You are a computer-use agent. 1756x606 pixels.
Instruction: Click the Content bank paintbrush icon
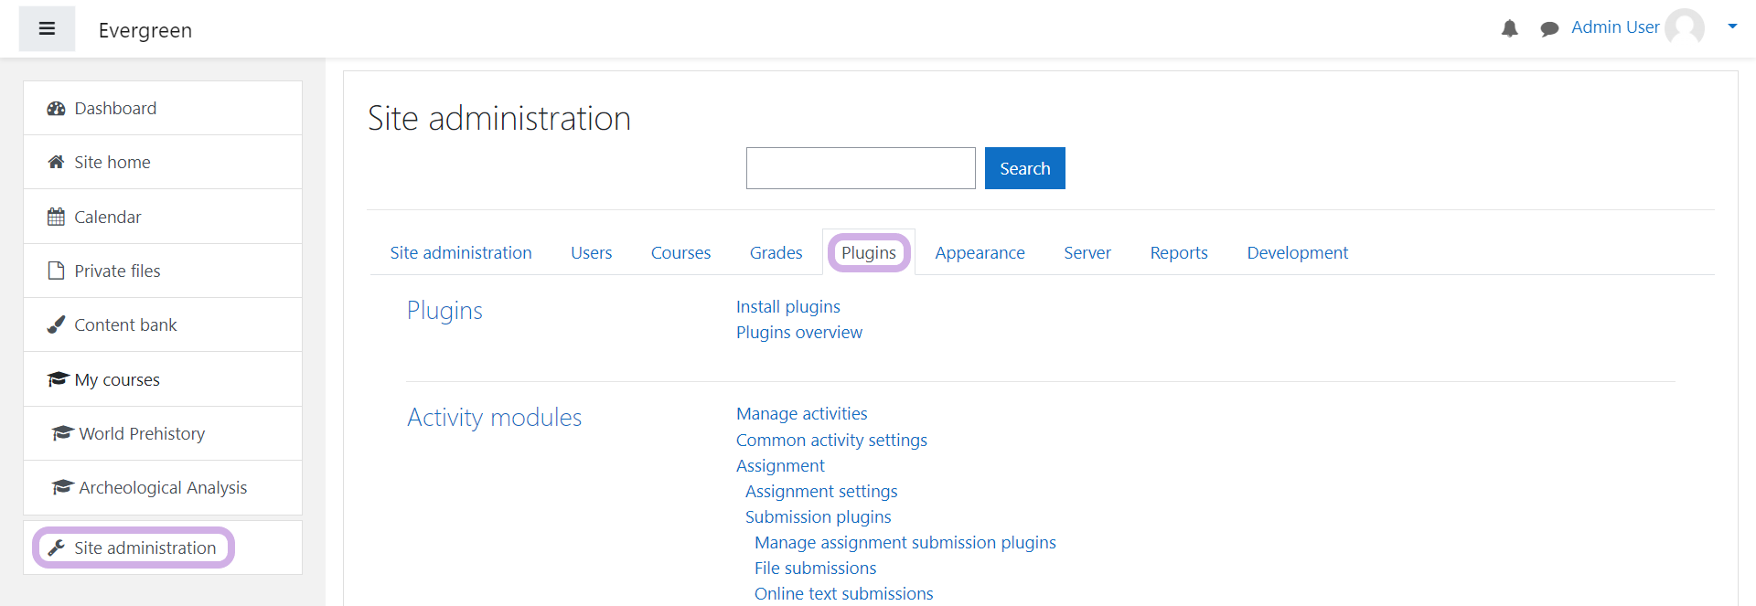[x=56, y=325]
